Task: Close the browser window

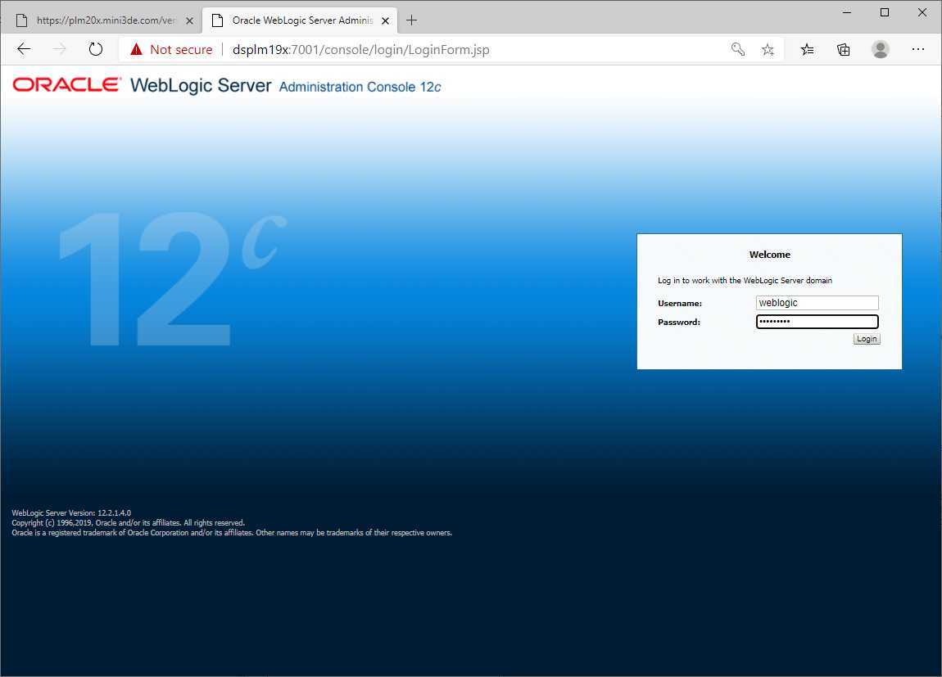Action: click(x=922, y=12)
